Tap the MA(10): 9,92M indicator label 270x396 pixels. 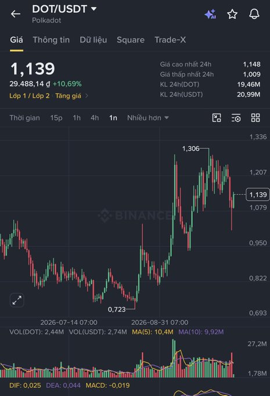tap(201, 332)
